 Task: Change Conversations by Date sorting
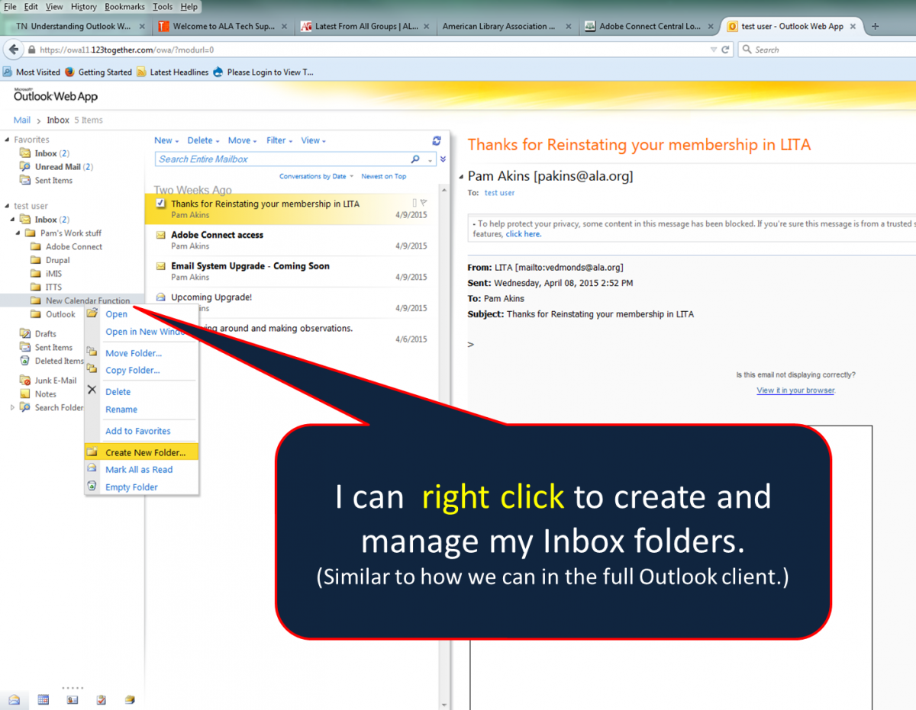(x=316, y=176)
